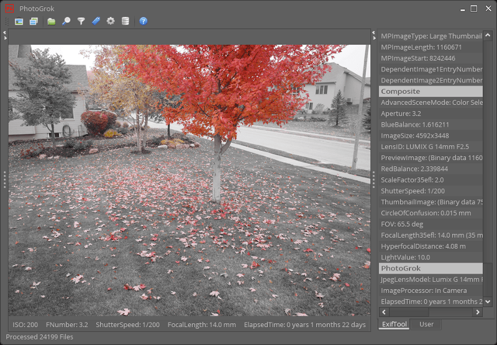Viewport: 497px width, 345px height.
Task: Click the blue tag icon
Action: click(96, 21)
